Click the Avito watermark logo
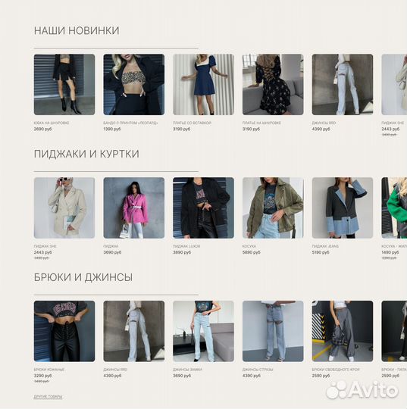The width and height of the screenshot is (407, 409). tap(362, 390)
